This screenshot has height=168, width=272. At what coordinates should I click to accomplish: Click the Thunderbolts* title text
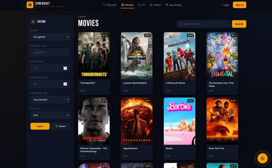click(88, 83)
